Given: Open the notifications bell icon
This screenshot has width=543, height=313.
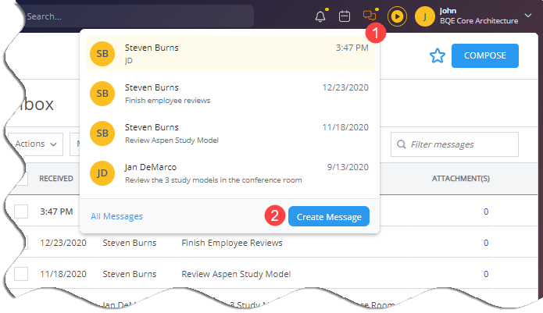Looking at the screenshot, I should tap(320, 16).
